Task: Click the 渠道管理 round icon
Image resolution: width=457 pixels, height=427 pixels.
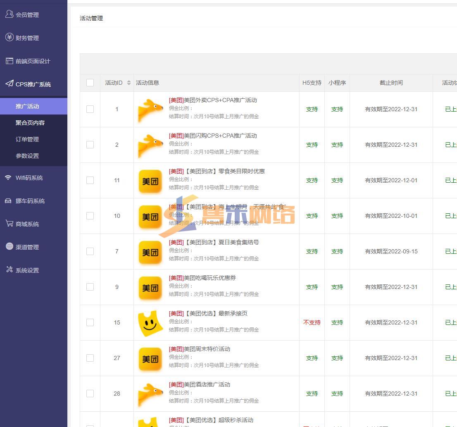Action: point(10,246)
